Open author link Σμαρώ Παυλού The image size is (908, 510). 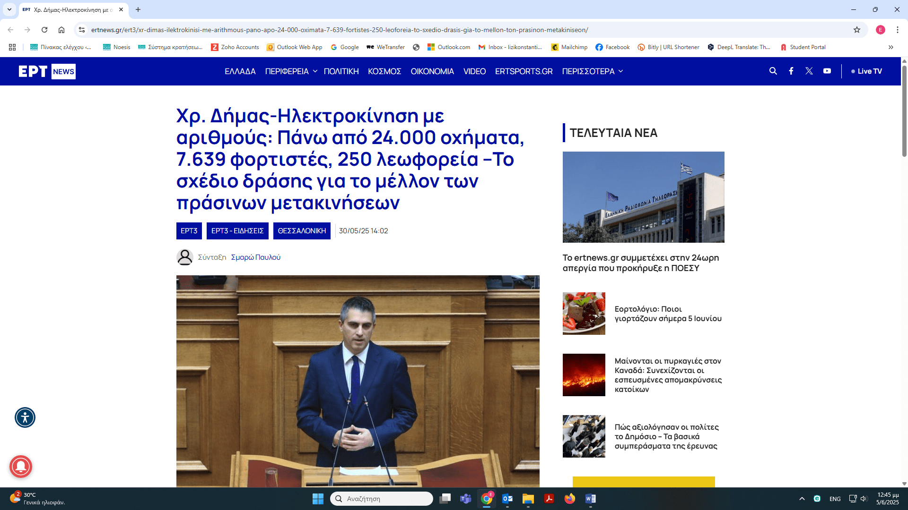click(255, 257)
